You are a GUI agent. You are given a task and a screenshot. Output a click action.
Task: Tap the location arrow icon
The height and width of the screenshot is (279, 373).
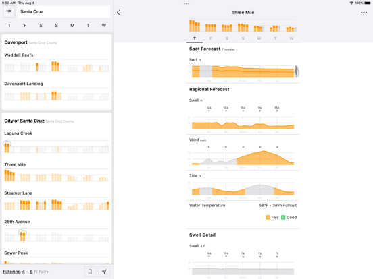click(x=104, y=272)
